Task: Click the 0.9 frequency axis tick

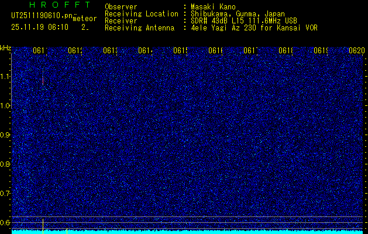Action: [x=5, y=135]
